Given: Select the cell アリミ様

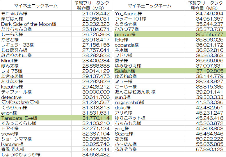Looking at the screenshot, I should 150,113.
